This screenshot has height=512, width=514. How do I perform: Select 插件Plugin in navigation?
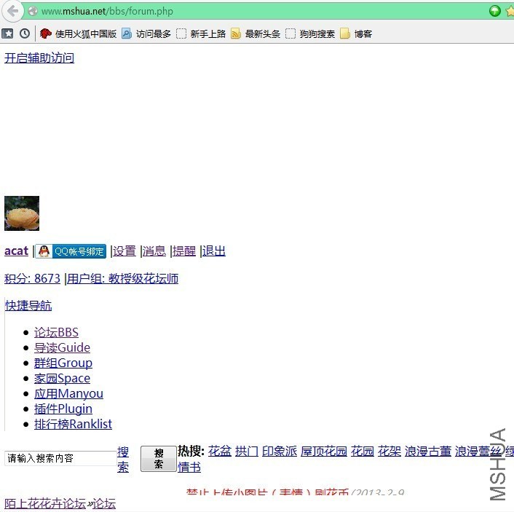(63, 409)
